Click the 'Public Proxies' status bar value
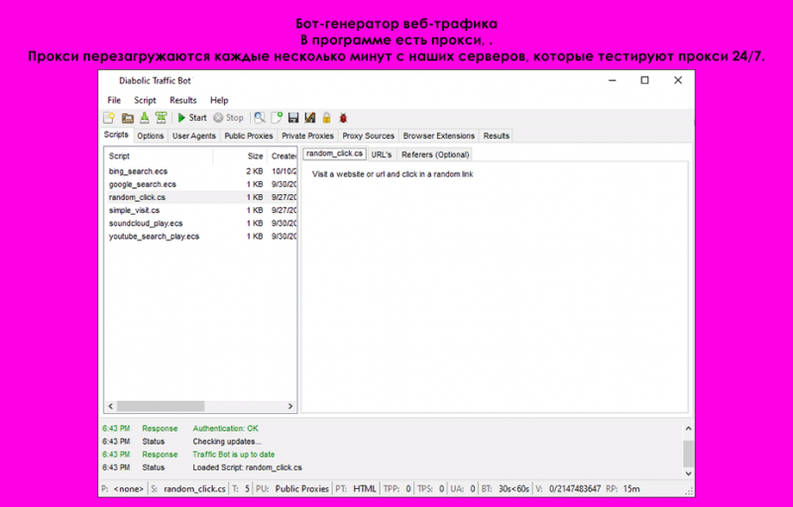This screenshot has width=793, height=507. pos(302,489)
